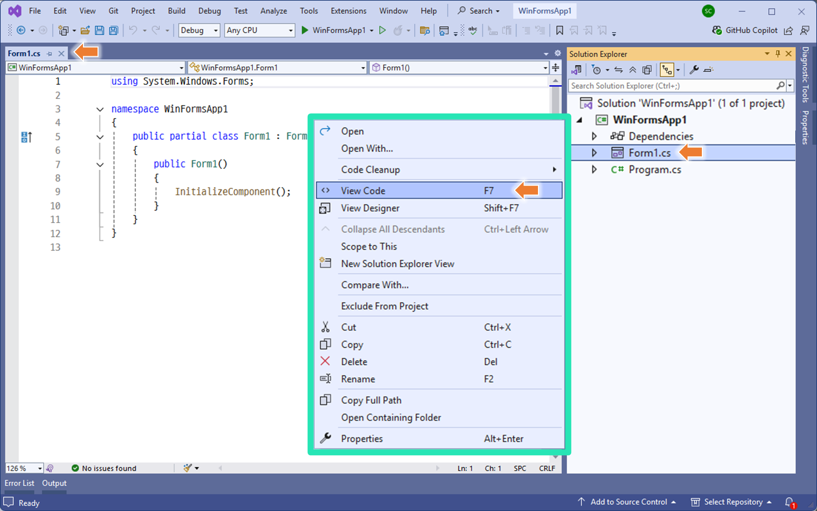The image size is (817, 511).
Task: Collapse the namespace WinFormsApp1 code block
Action: click(100, 109)
